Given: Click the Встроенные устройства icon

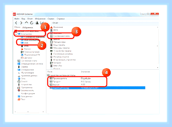Looking at the screenshot, I should click(x=51, y=60).
